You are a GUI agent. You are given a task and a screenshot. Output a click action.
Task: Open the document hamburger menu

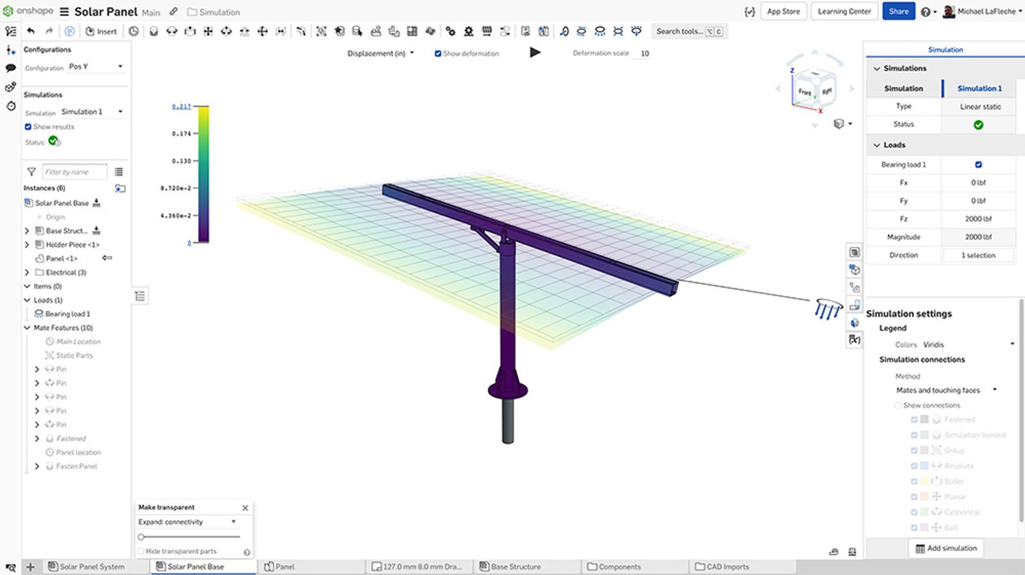click(x=64, y=12)
